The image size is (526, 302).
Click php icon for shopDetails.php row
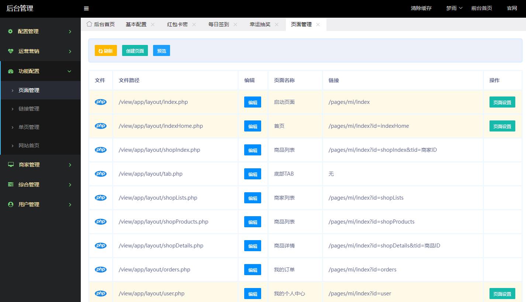[101, 246]
